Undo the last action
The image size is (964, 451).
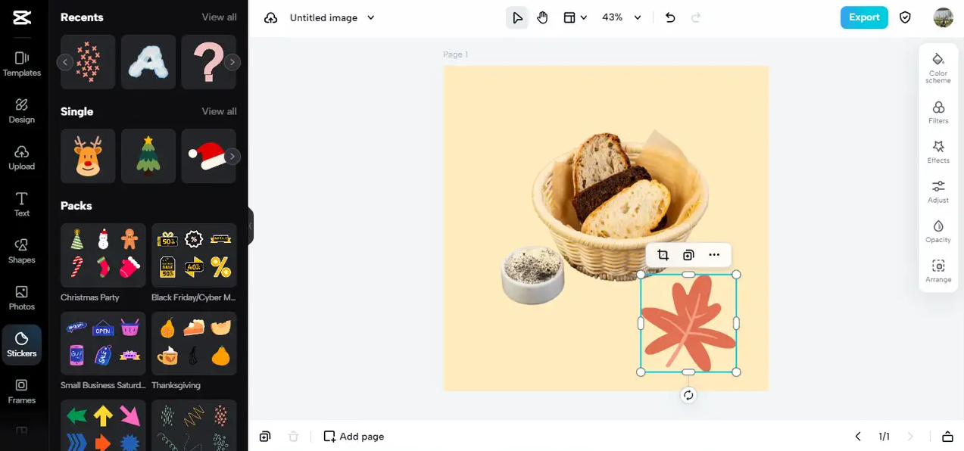pos(669,17)
